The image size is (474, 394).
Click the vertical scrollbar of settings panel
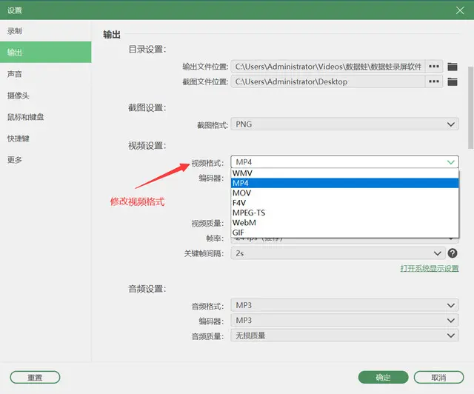[x=470, y=107]
